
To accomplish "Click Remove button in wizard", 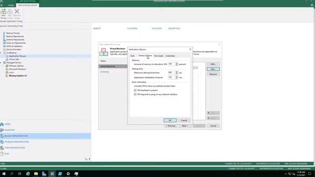I will coord(213,74).
